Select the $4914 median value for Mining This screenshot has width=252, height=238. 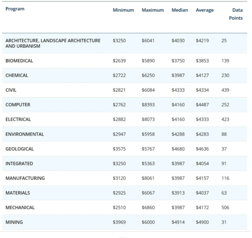(x=178, y=222)
